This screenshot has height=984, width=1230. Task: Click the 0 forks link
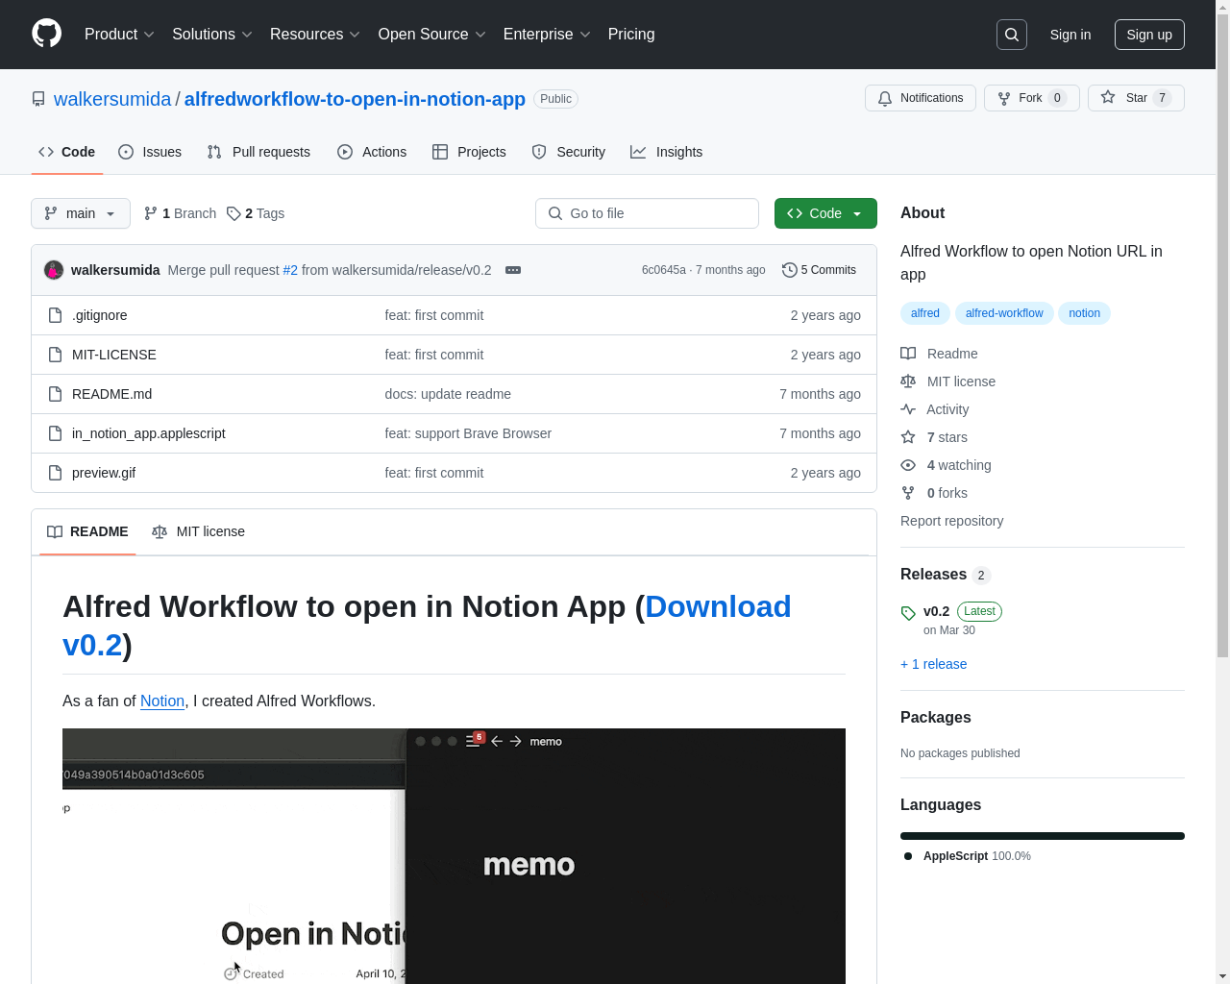tap(947, 493)
